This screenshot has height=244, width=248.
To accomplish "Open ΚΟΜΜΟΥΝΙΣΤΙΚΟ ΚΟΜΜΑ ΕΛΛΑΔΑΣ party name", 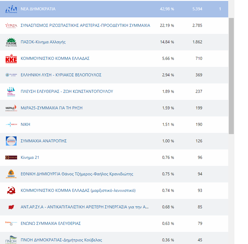I will pyautogui.click(x=55, y=59).
